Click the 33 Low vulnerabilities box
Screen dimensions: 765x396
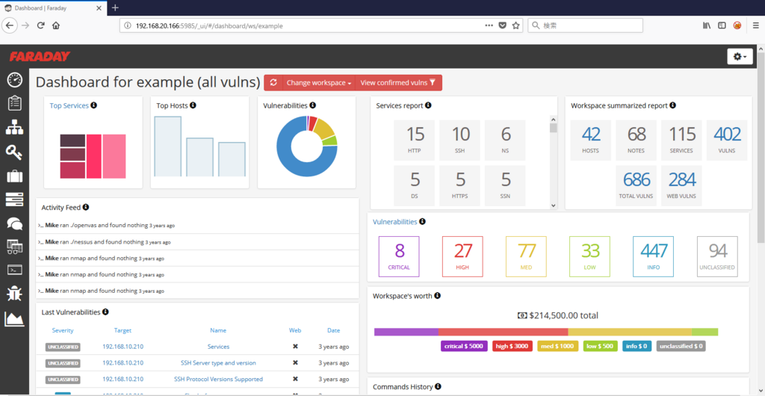click(590, 256)
